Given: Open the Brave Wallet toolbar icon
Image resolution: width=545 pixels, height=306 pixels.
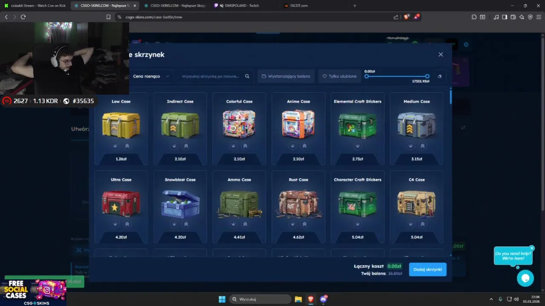Looking at the screenshot, I should pyautogui.click(x=513, y=17).
